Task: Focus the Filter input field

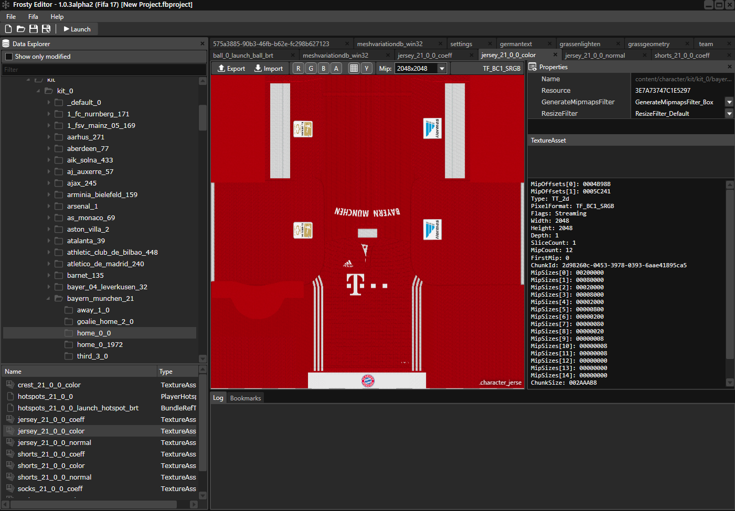Action: 104,69
